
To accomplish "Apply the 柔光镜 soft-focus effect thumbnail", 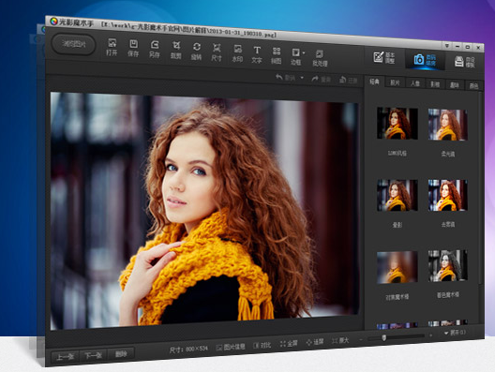I will tap(447, 125).
